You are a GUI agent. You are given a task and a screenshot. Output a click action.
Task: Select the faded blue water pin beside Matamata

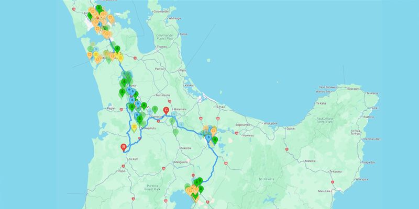174,114
